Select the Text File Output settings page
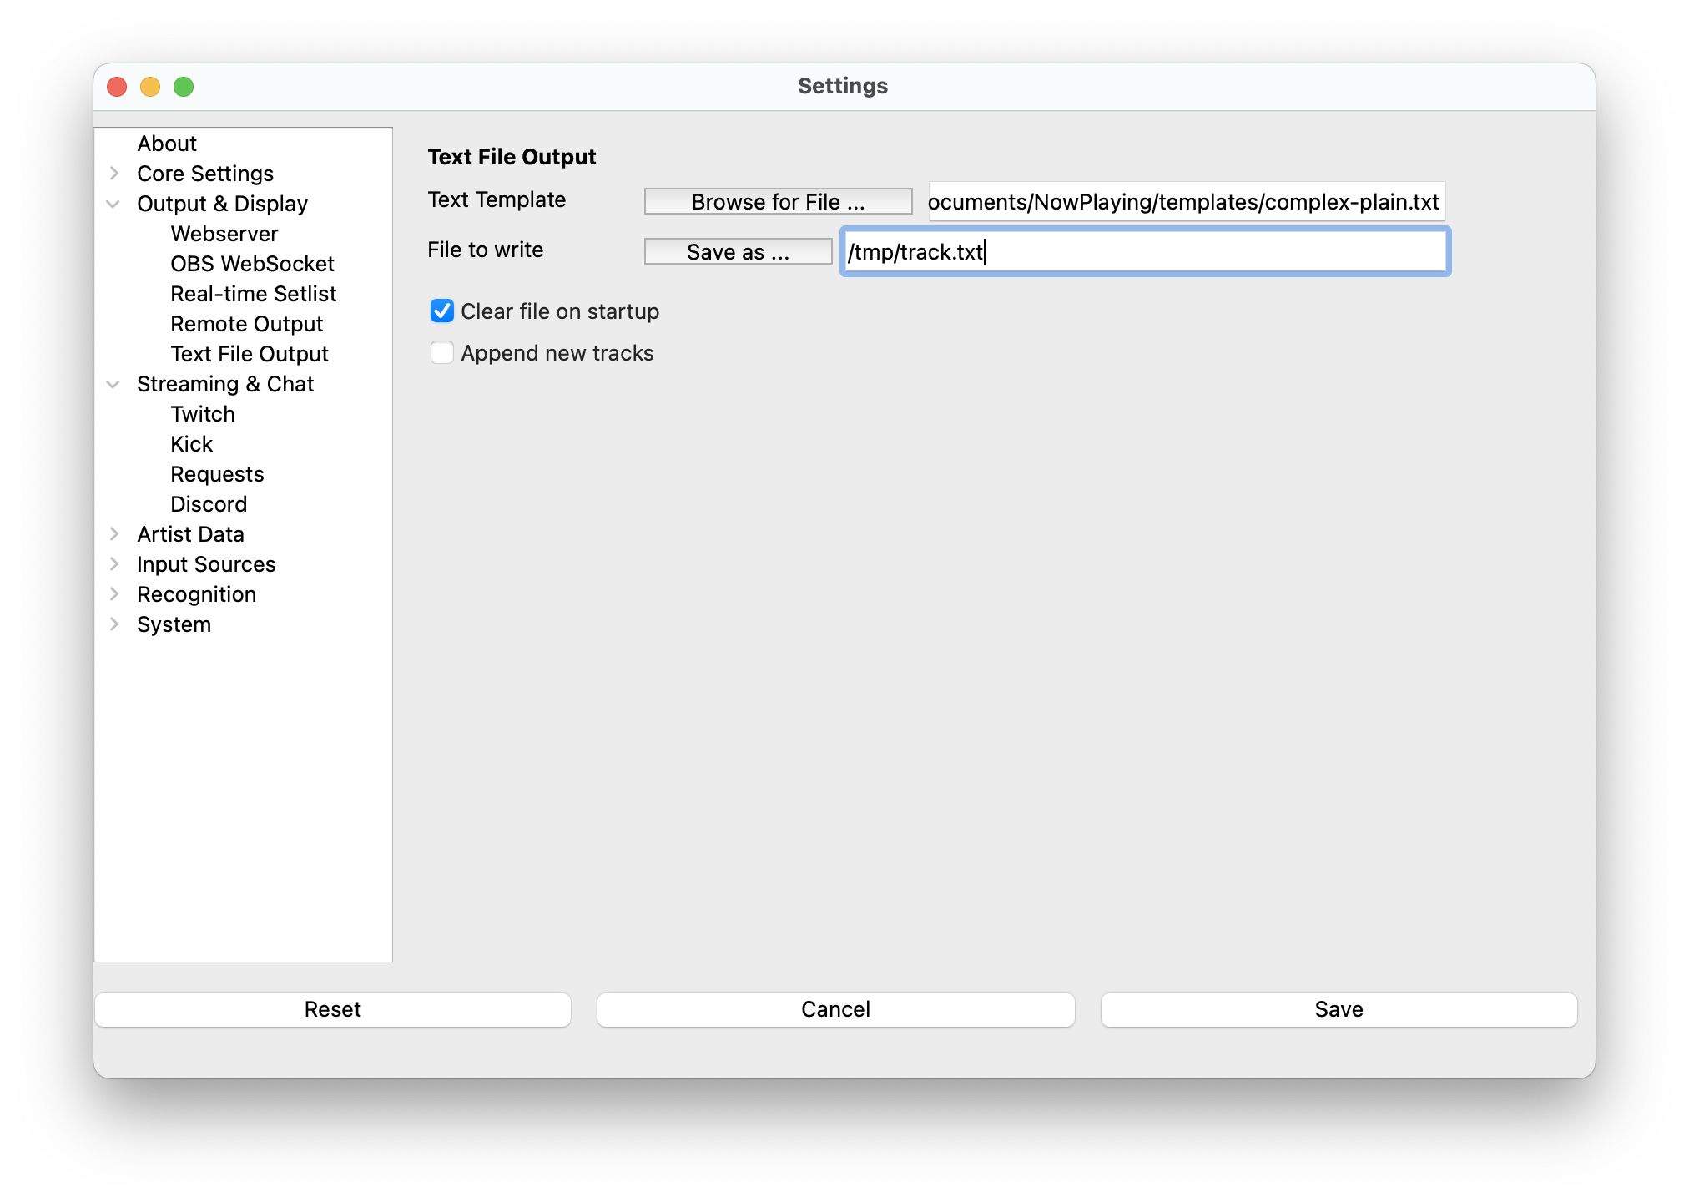 tap(249, 353)
